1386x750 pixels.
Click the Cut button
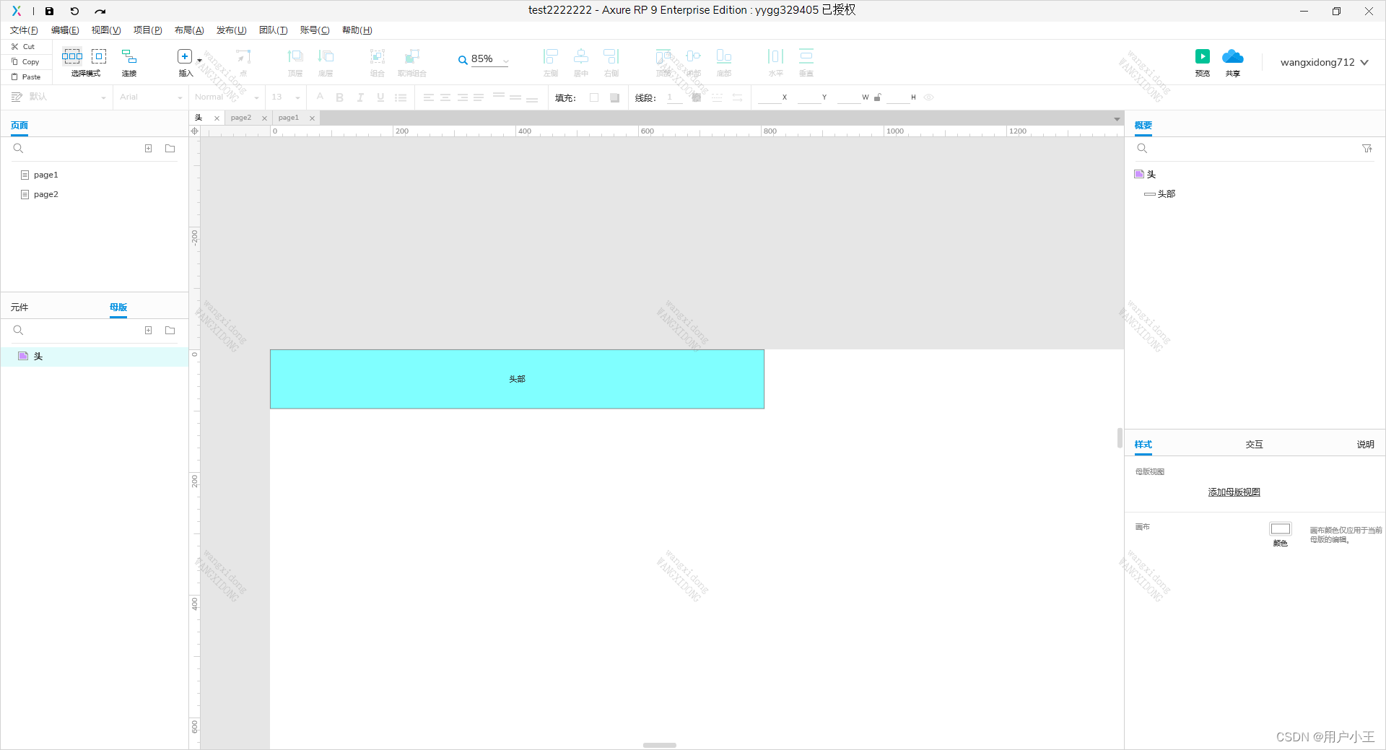pos(23,46)
